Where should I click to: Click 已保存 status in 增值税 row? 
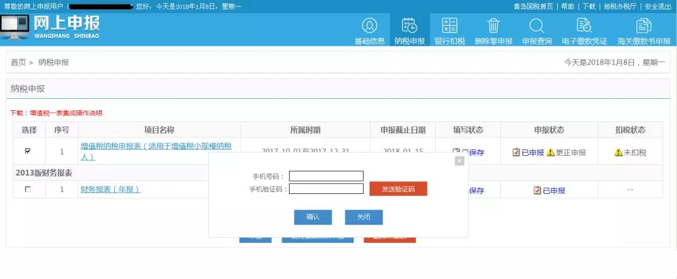(x=469, y=153)
